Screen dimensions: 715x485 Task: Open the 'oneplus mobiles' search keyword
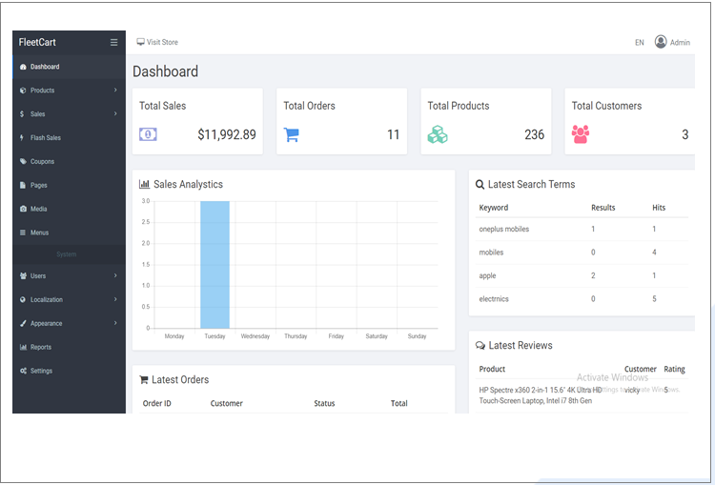pyautogui.click(x=503, y=230)
